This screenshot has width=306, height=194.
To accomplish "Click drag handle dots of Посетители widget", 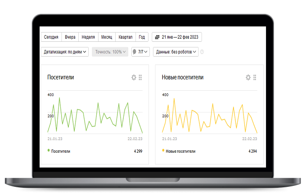I will point(140,77).
